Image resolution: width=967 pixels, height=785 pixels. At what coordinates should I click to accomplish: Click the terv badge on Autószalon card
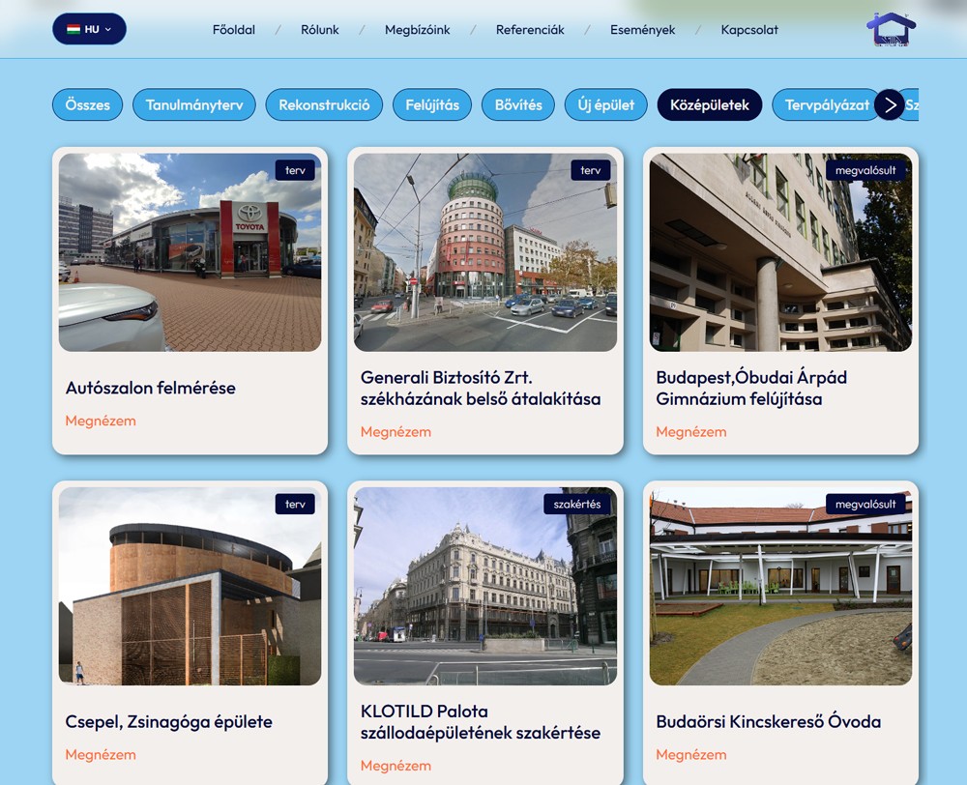[295, 170]
